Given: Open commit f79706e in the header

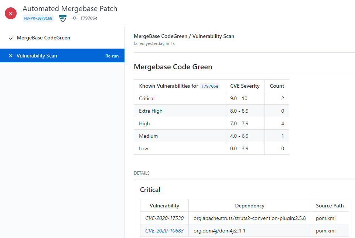Looking at the screenshot, I should coord(89,18).
